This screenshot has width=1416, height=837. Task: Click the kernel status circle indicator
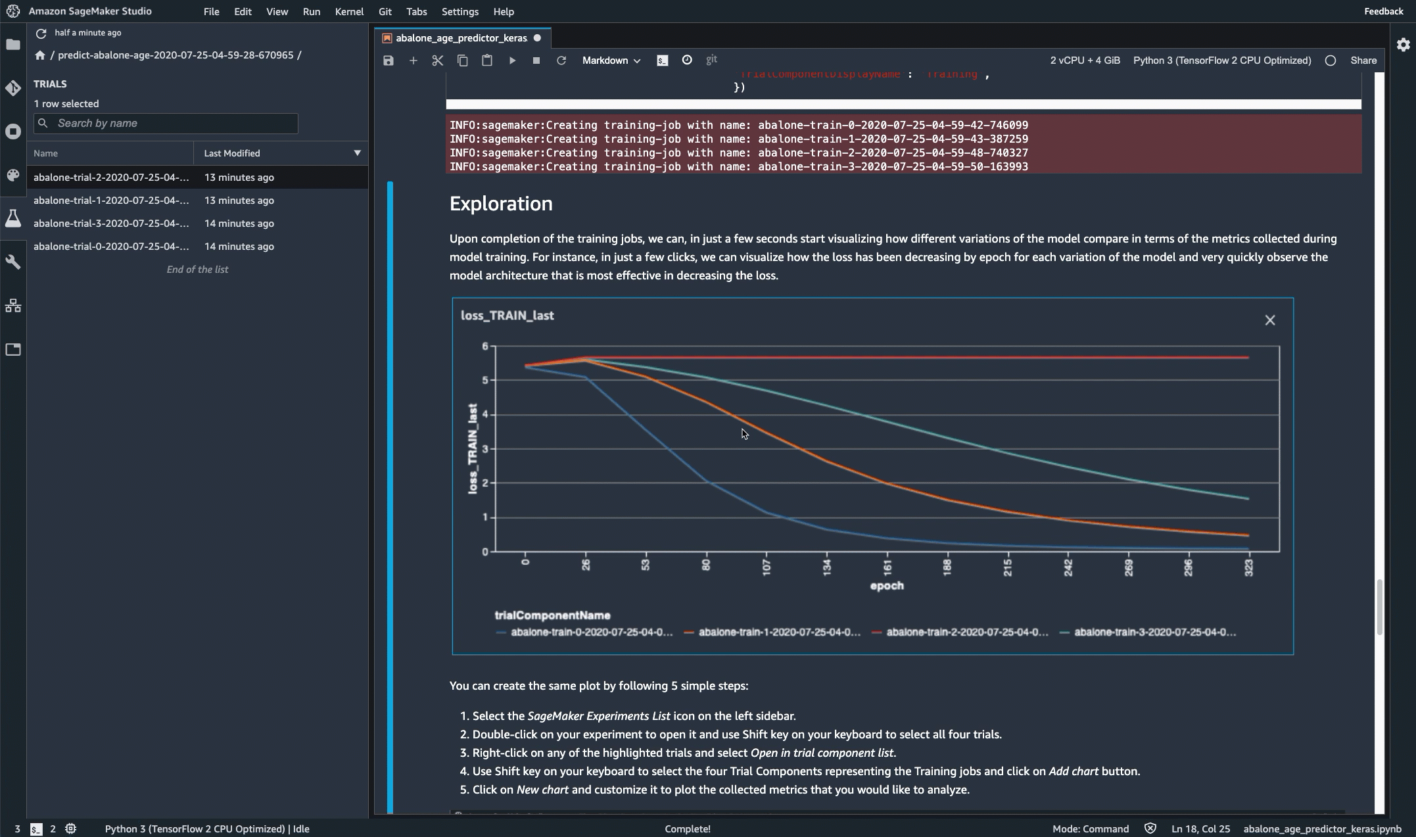(x=1331, y=60)
